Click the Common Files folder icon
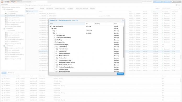Screen dimensions: 182x102 [57, 47]
